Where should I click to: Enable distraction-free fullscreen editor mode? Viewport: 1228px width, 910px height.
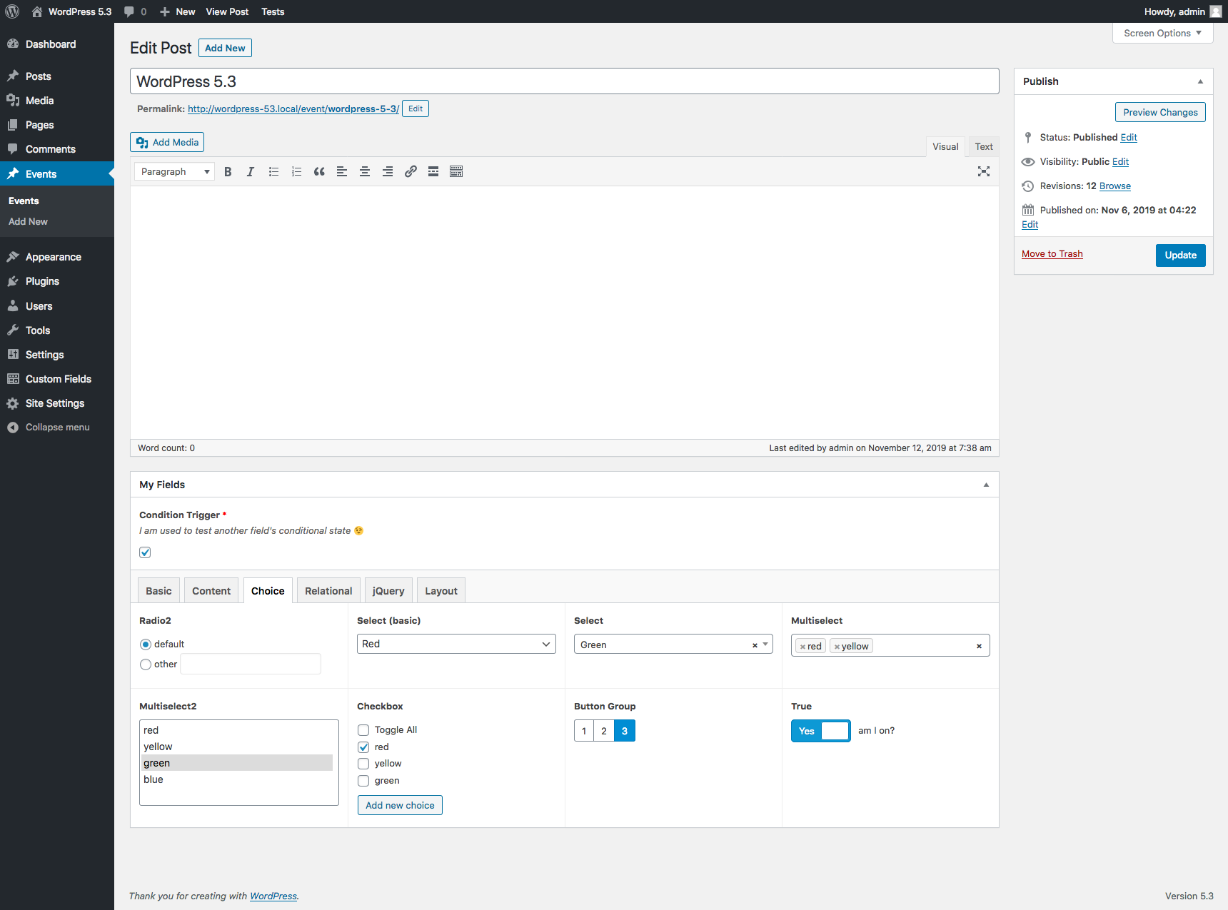[984, 171]
